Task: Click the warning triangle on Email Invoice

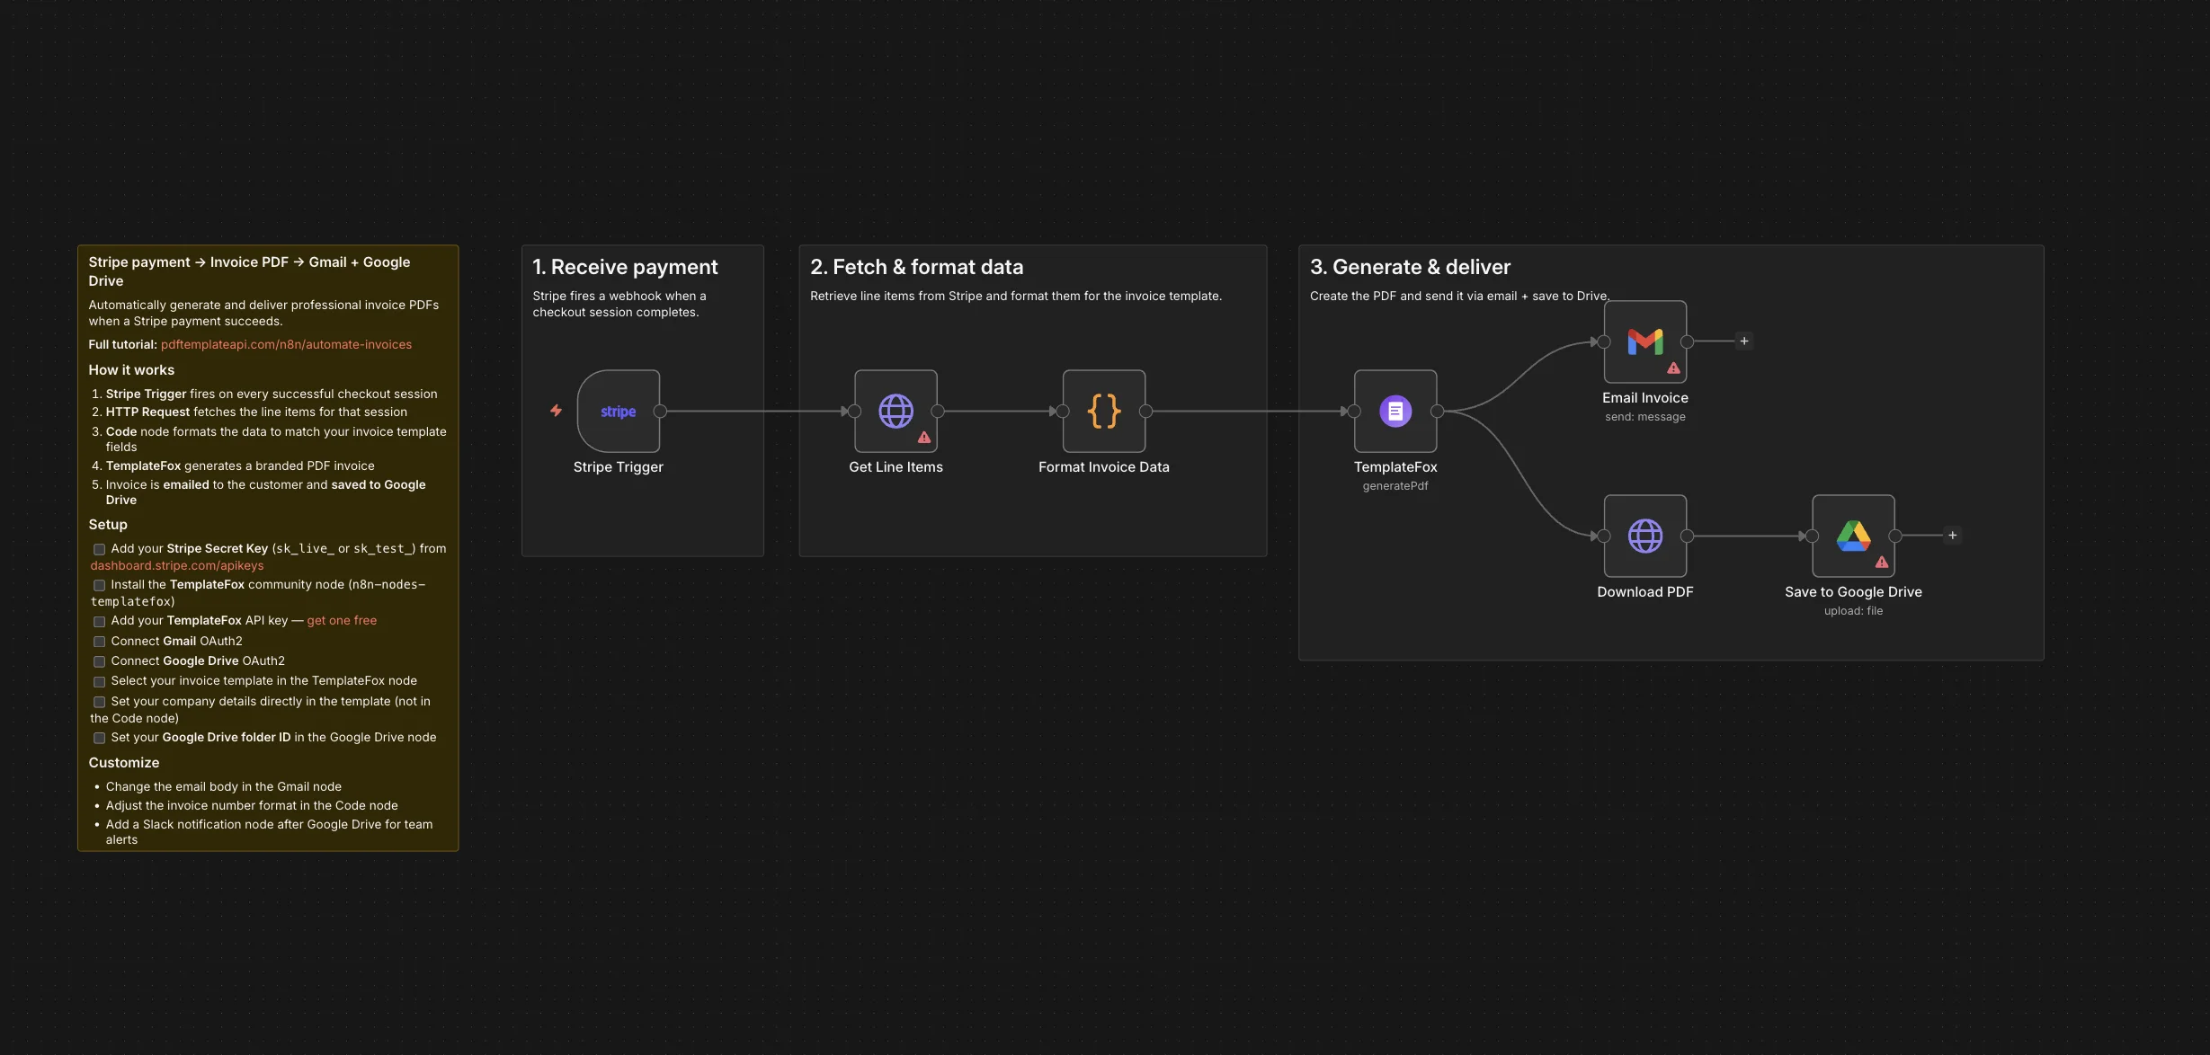Action: tap(1673, 368)
